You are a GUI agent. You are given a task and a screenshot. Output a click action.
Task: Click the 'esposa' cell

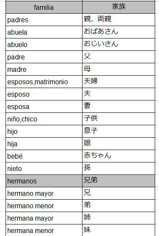44,106
